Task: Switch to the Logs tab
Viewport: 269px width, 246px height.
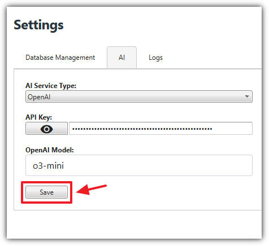Action: point(155,58)
